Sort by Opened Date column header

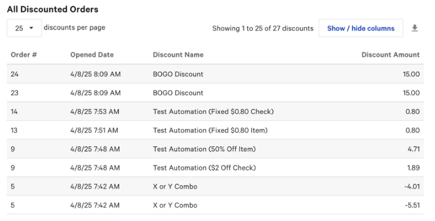coord(92,55)
